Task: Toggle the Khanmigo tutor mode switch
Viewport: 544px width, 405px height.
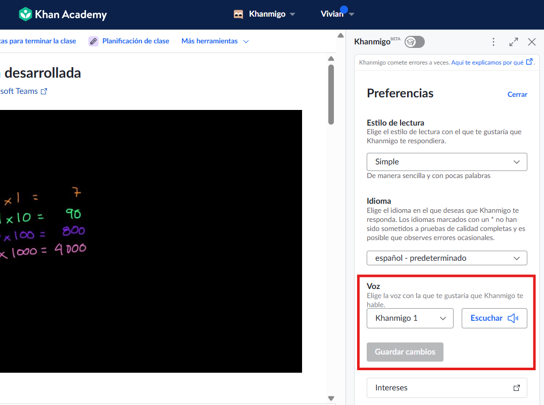Action: [x=415, y=42]
